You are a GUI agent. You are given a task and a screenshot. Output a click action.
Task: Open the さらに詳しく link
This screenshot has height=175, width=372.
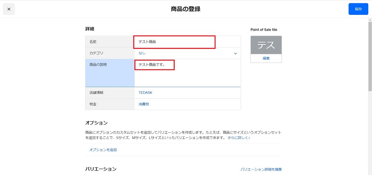238,138
